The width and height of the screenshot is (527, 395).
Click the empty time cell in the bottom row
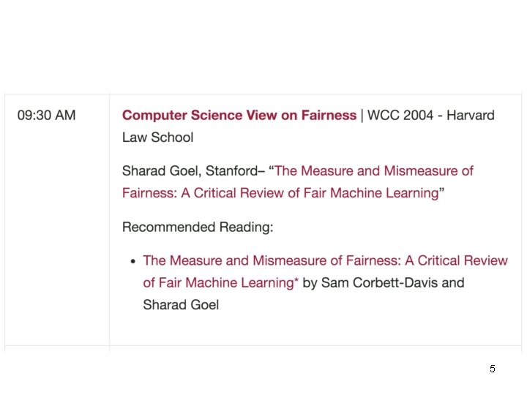pos(57,349)
